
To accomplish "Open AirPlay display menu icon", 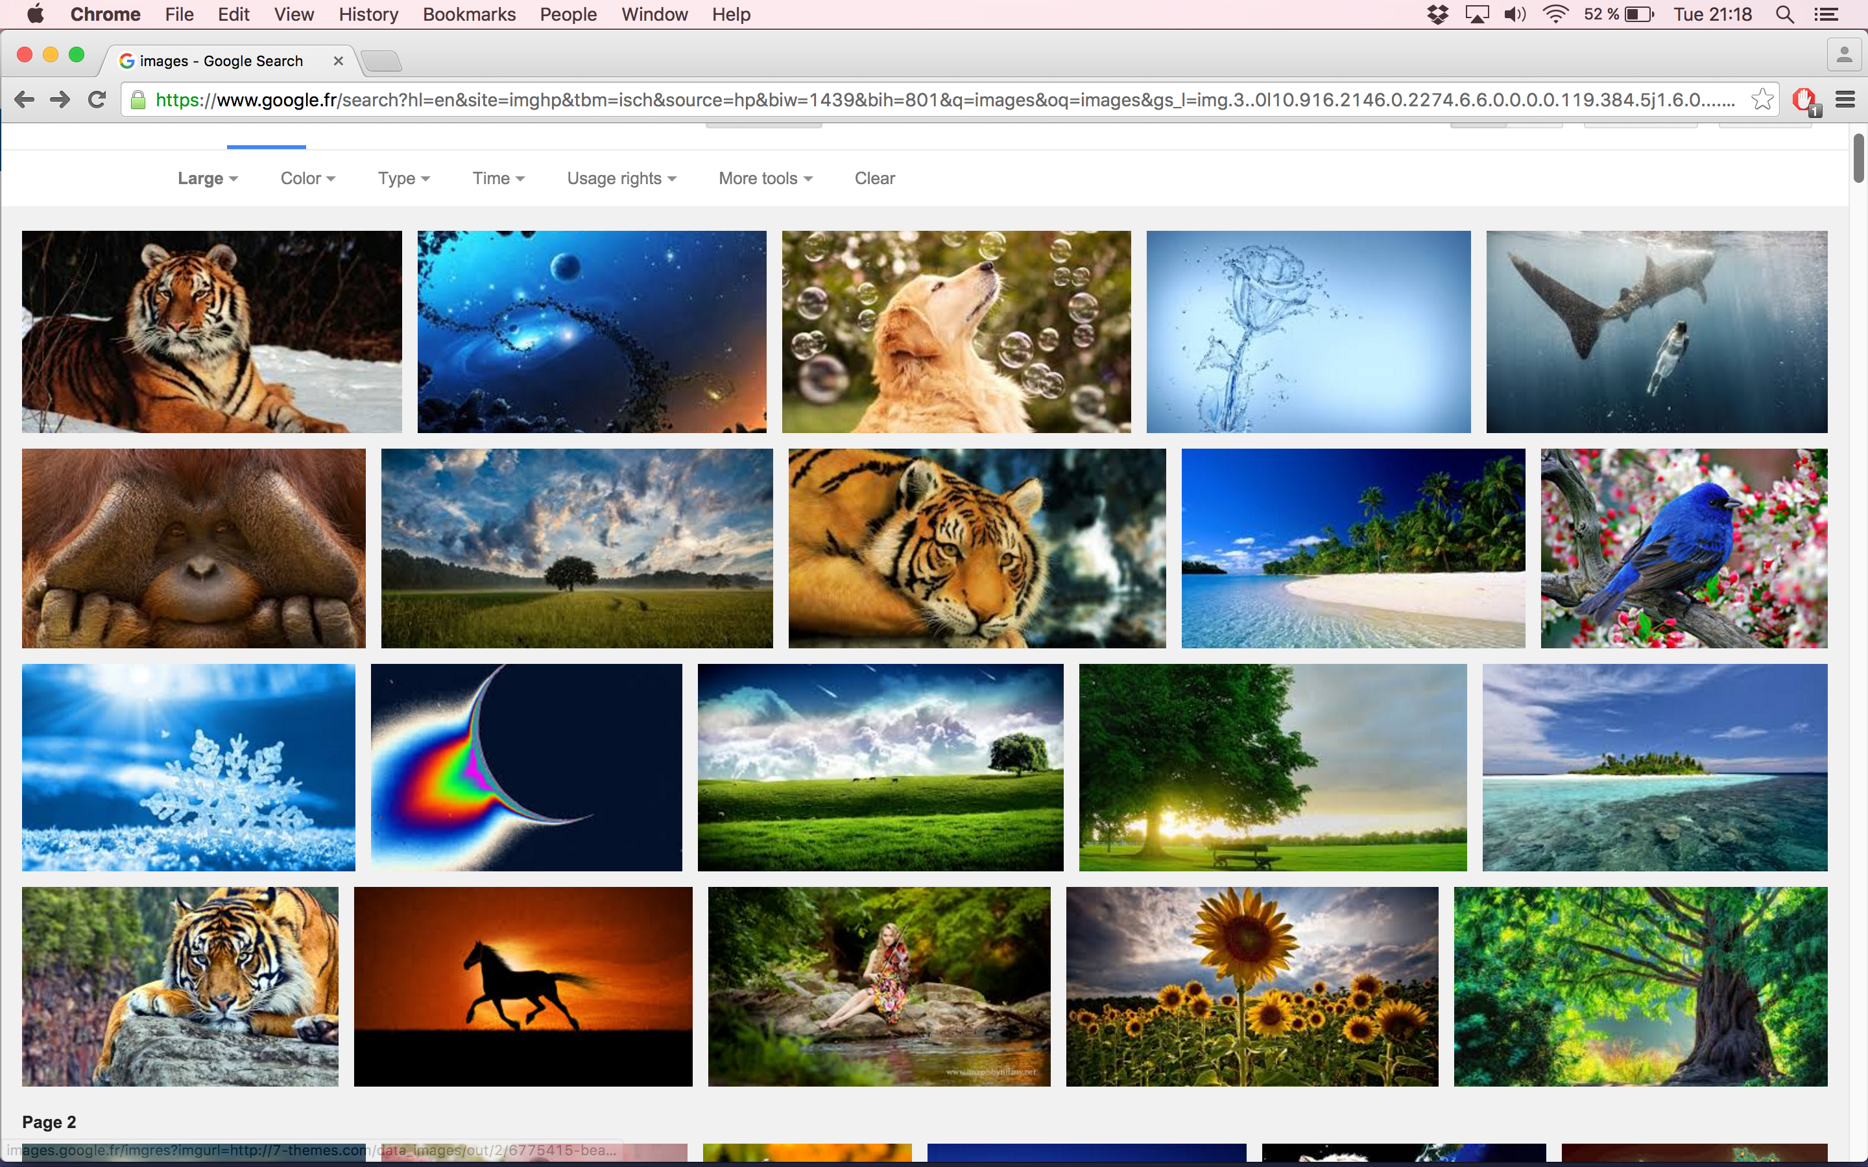I will tap(1477, 15).
